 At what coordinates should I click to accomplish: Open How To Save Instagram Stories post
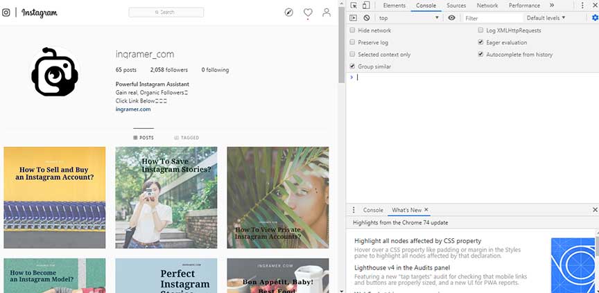pyautogui.click(x=166, y=197)
